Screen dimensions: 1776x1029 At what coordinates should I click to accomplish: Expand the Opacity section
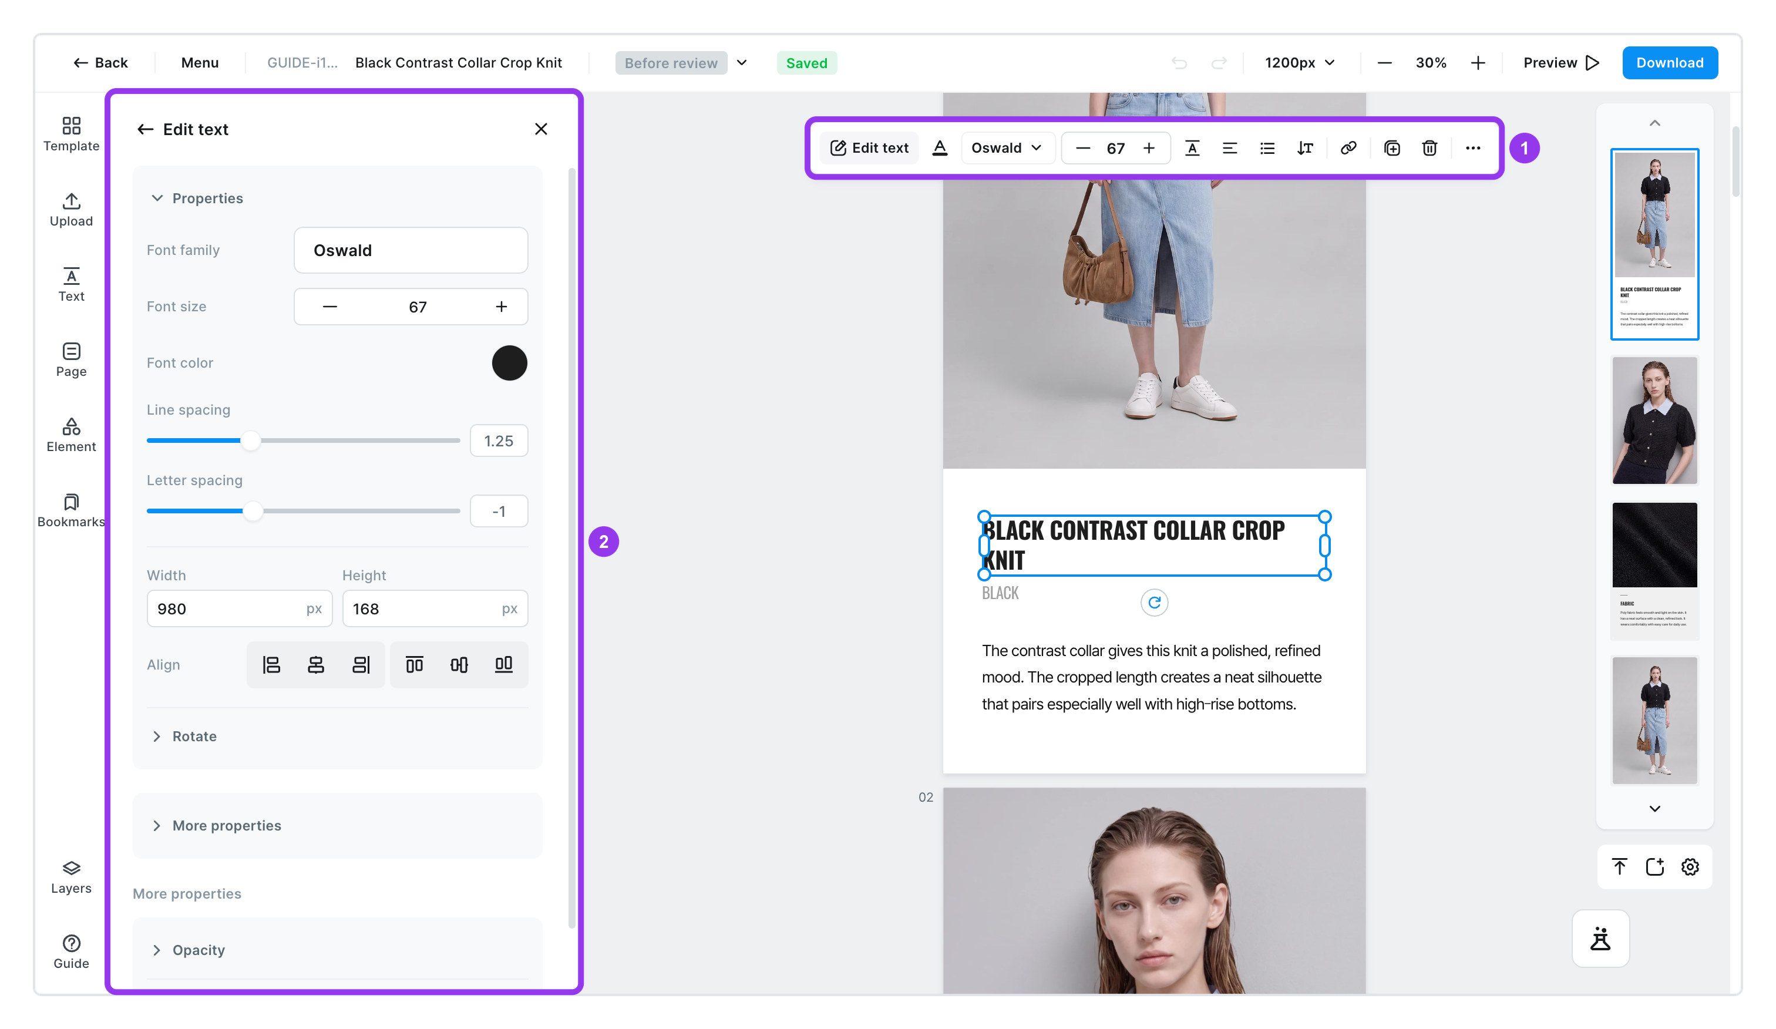(x=189, y=949)
